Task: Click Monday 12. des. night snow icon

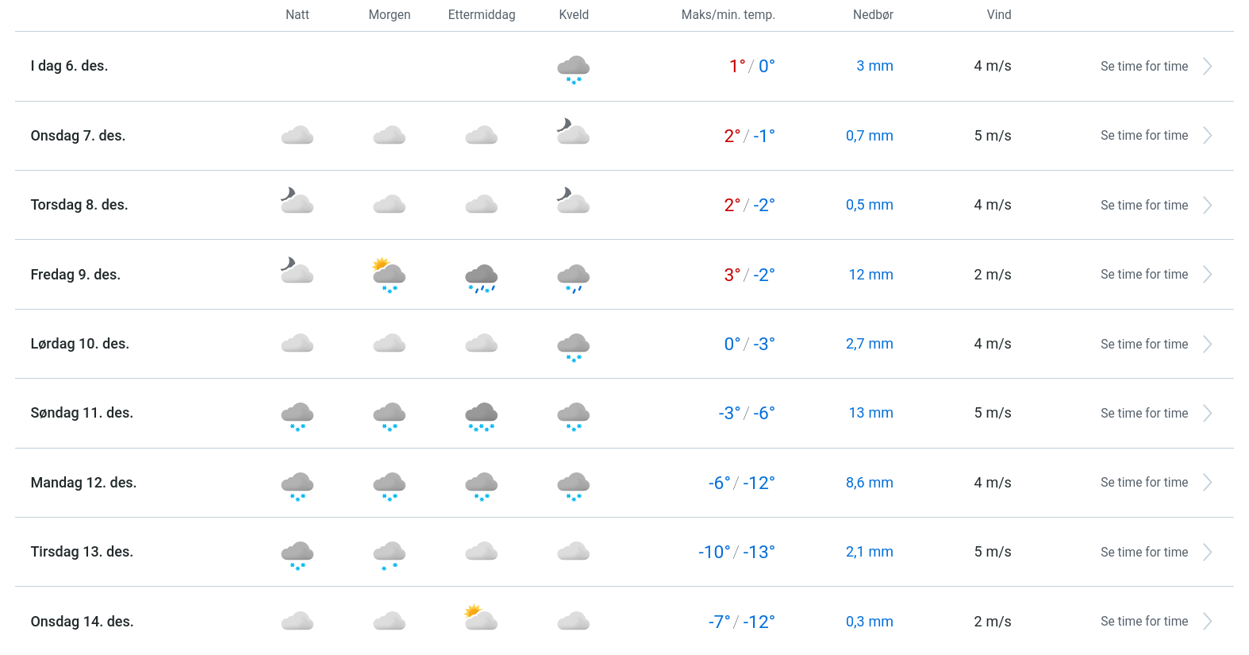Action: [x=297, y=485]
